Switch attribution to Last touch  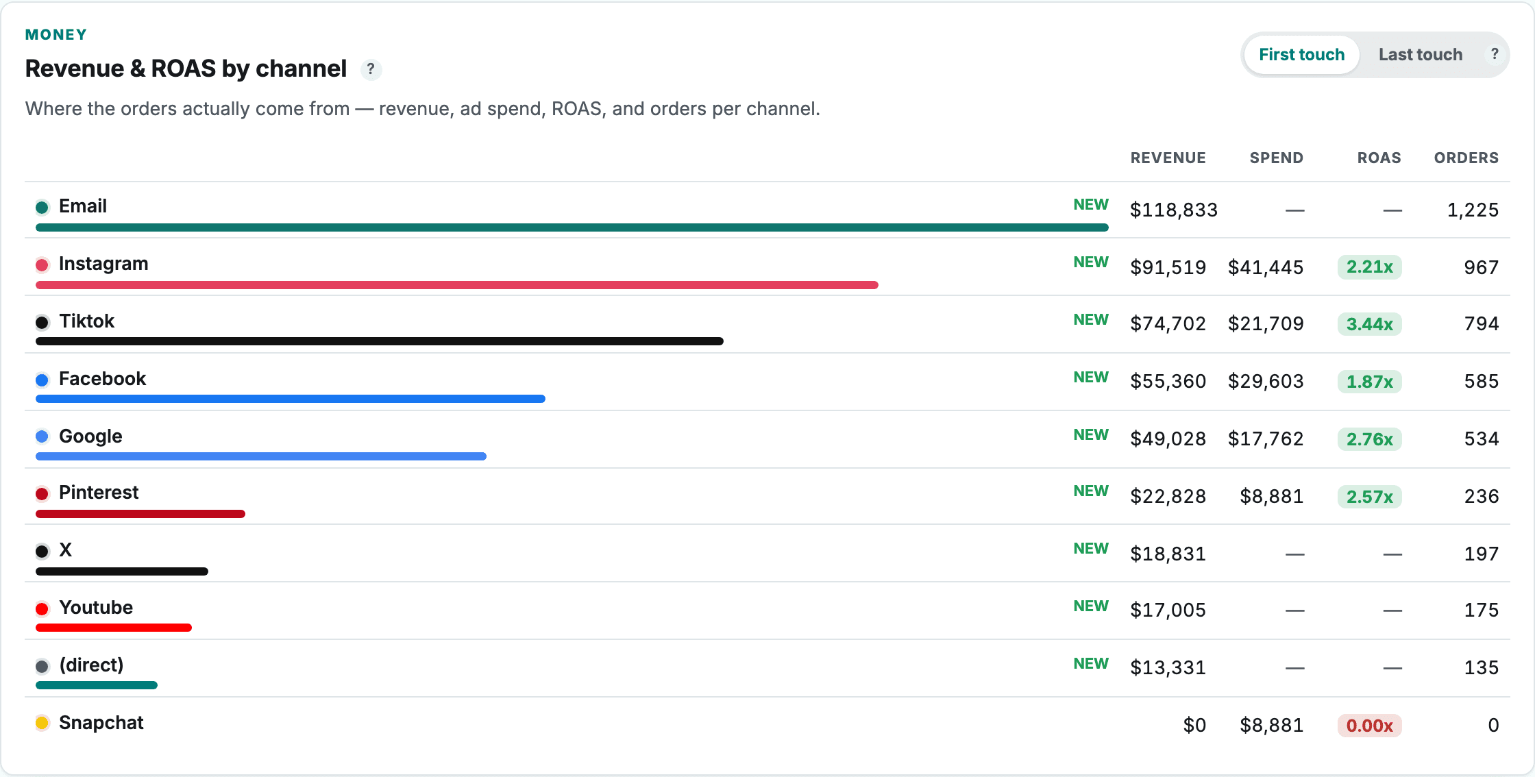pyautogui.click(x=1421, y=55)
